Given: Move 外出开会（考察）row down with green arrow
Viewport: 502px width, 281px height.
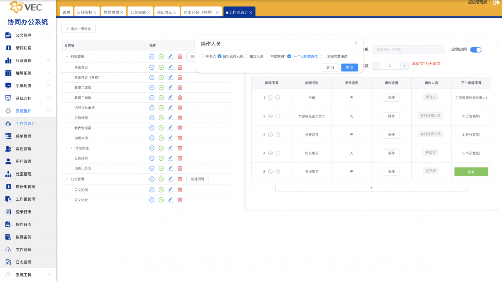Looking at the screenshot, I should click(x=161, y=77).
